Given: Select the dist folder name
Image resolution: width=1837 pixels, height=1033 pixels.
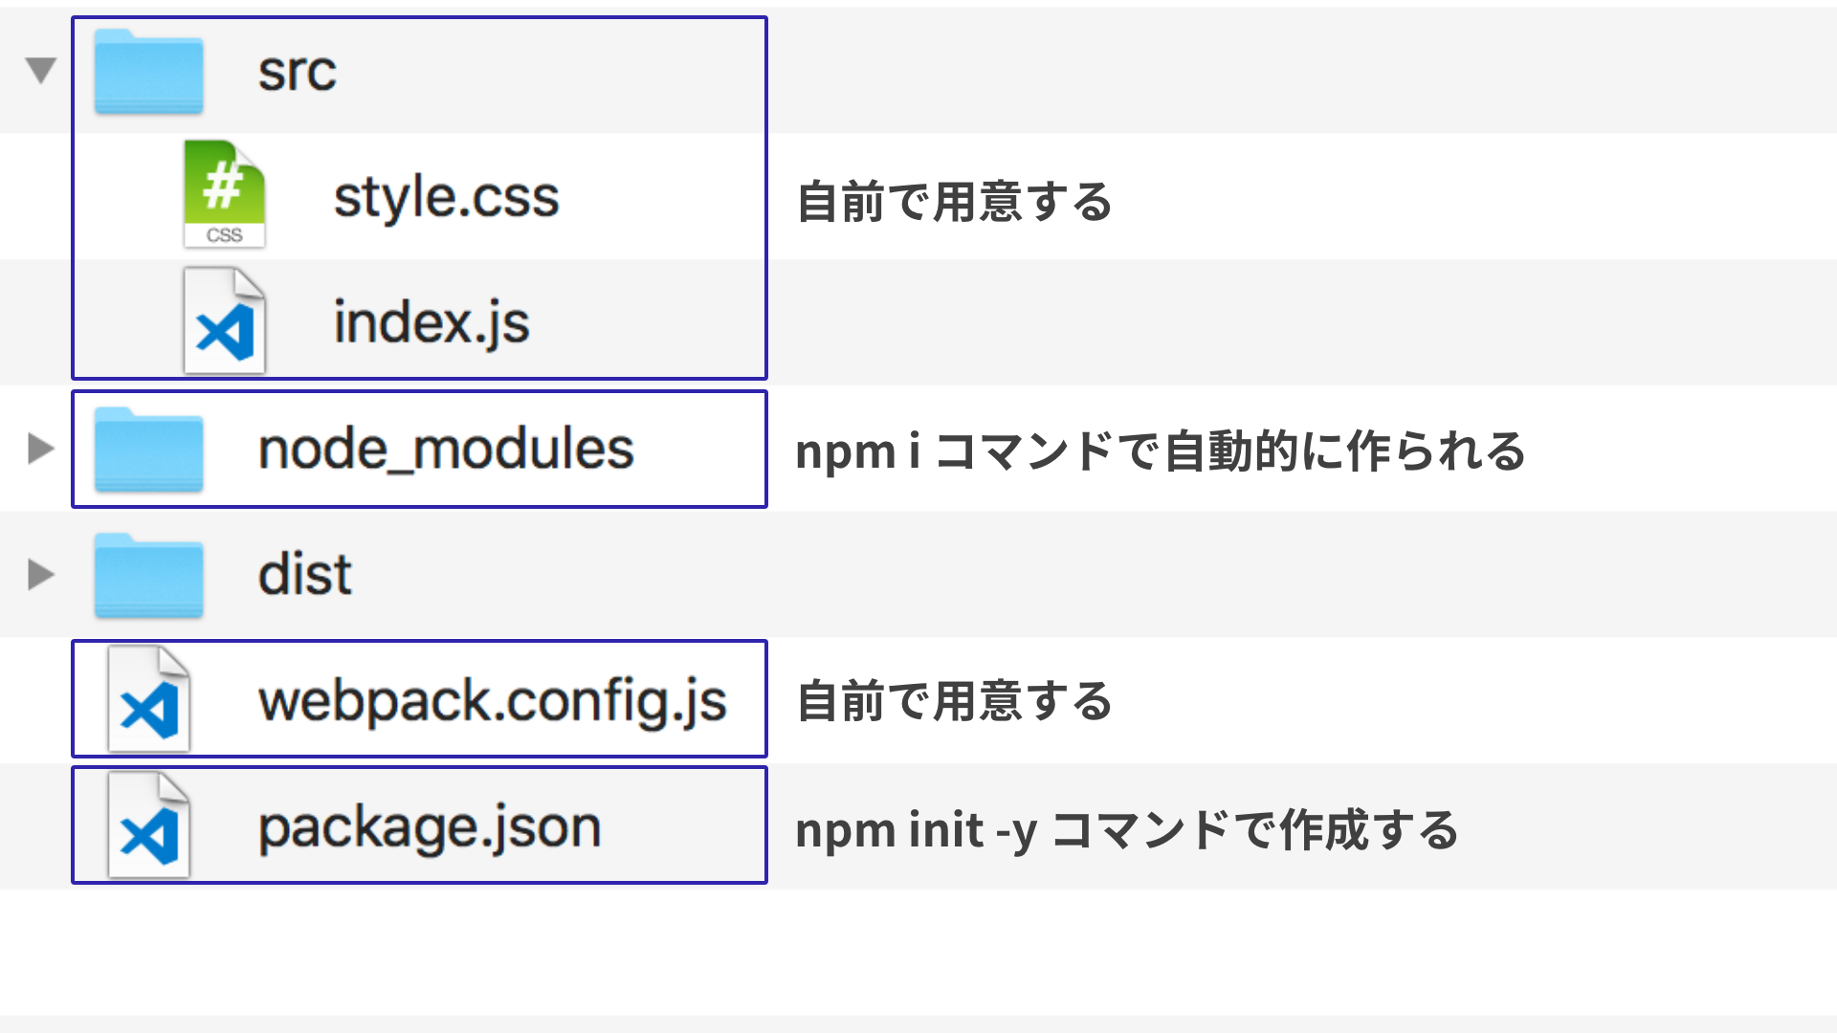Looking at the screenshot, I should (304, 575).
